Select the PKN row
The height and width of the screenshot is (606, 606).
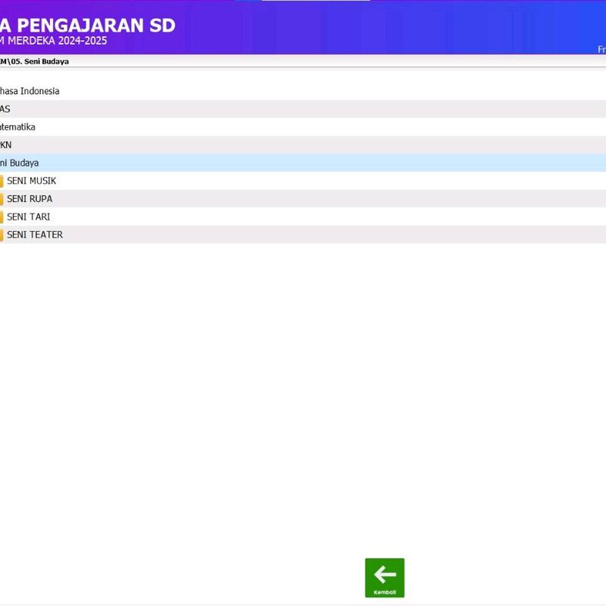pyautogui.click(x=303, y=145)
